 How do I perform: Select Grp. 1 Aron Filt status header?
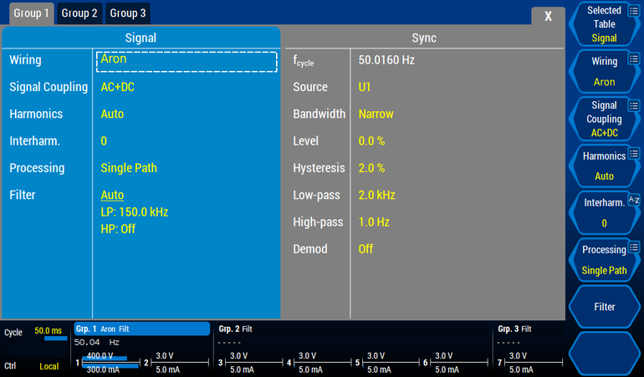coord(142,329)
